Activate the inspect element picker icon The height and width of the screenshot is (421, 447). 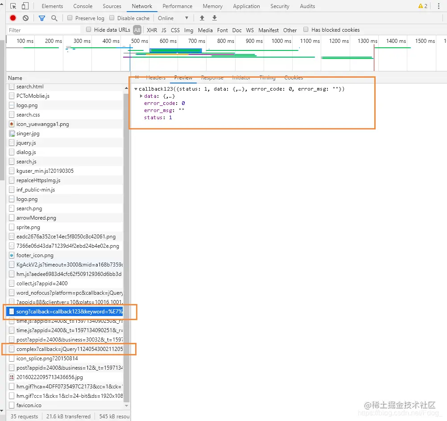click(x=13, y=6)
